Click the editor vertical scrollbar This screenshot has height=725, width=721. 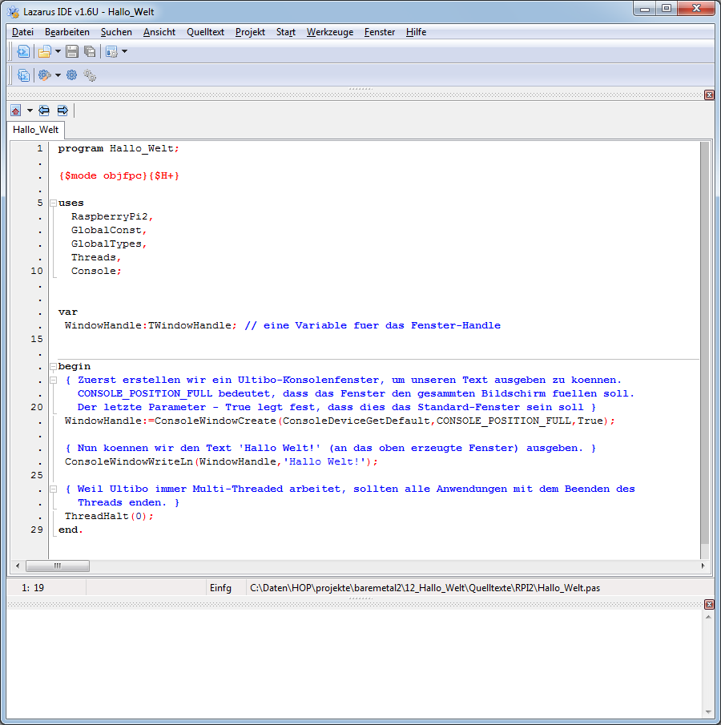click(704, 342)
